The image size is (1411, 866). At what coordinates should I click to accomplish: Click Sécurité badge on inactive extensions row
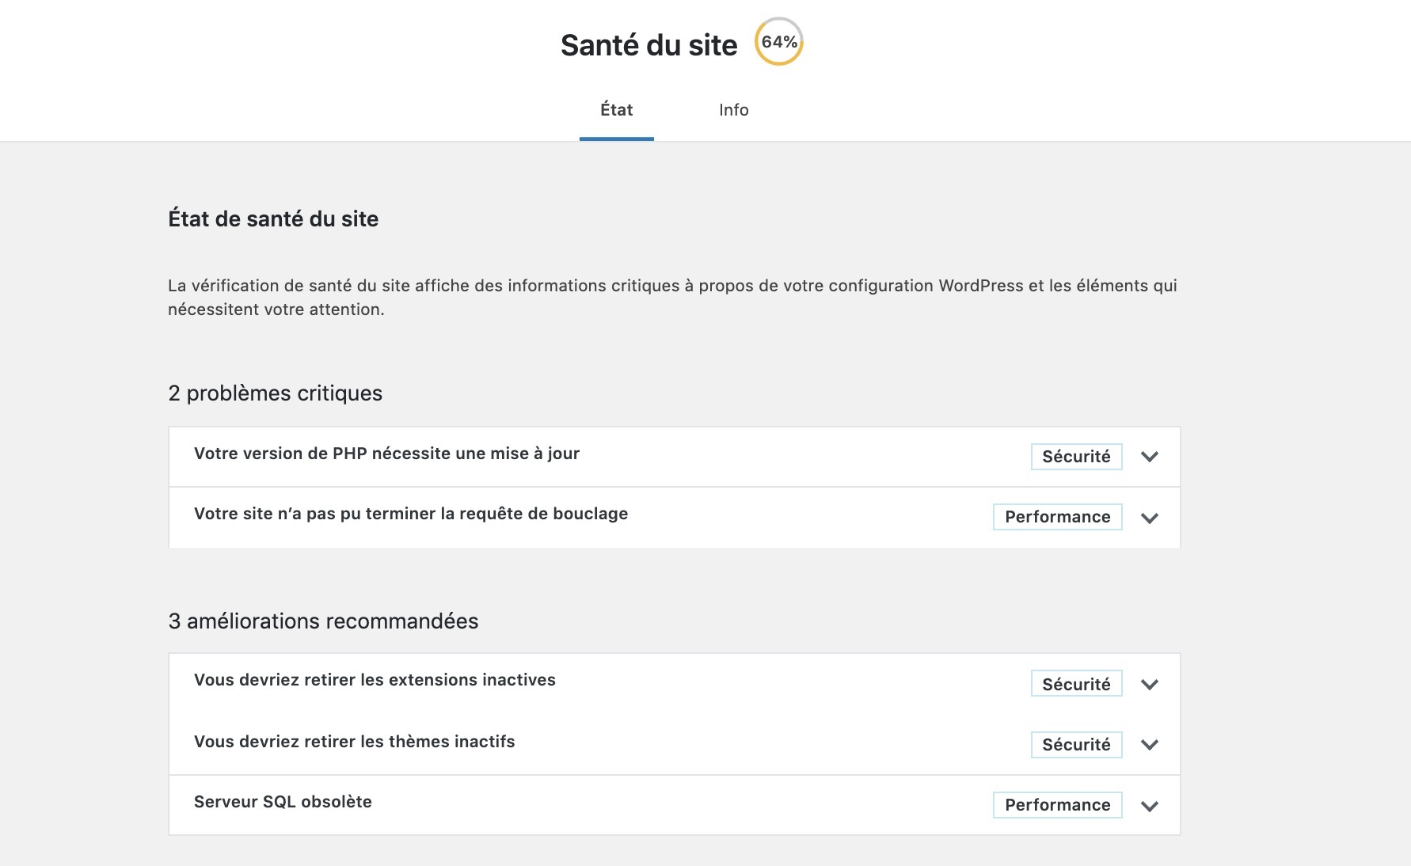pos(1076,684)
